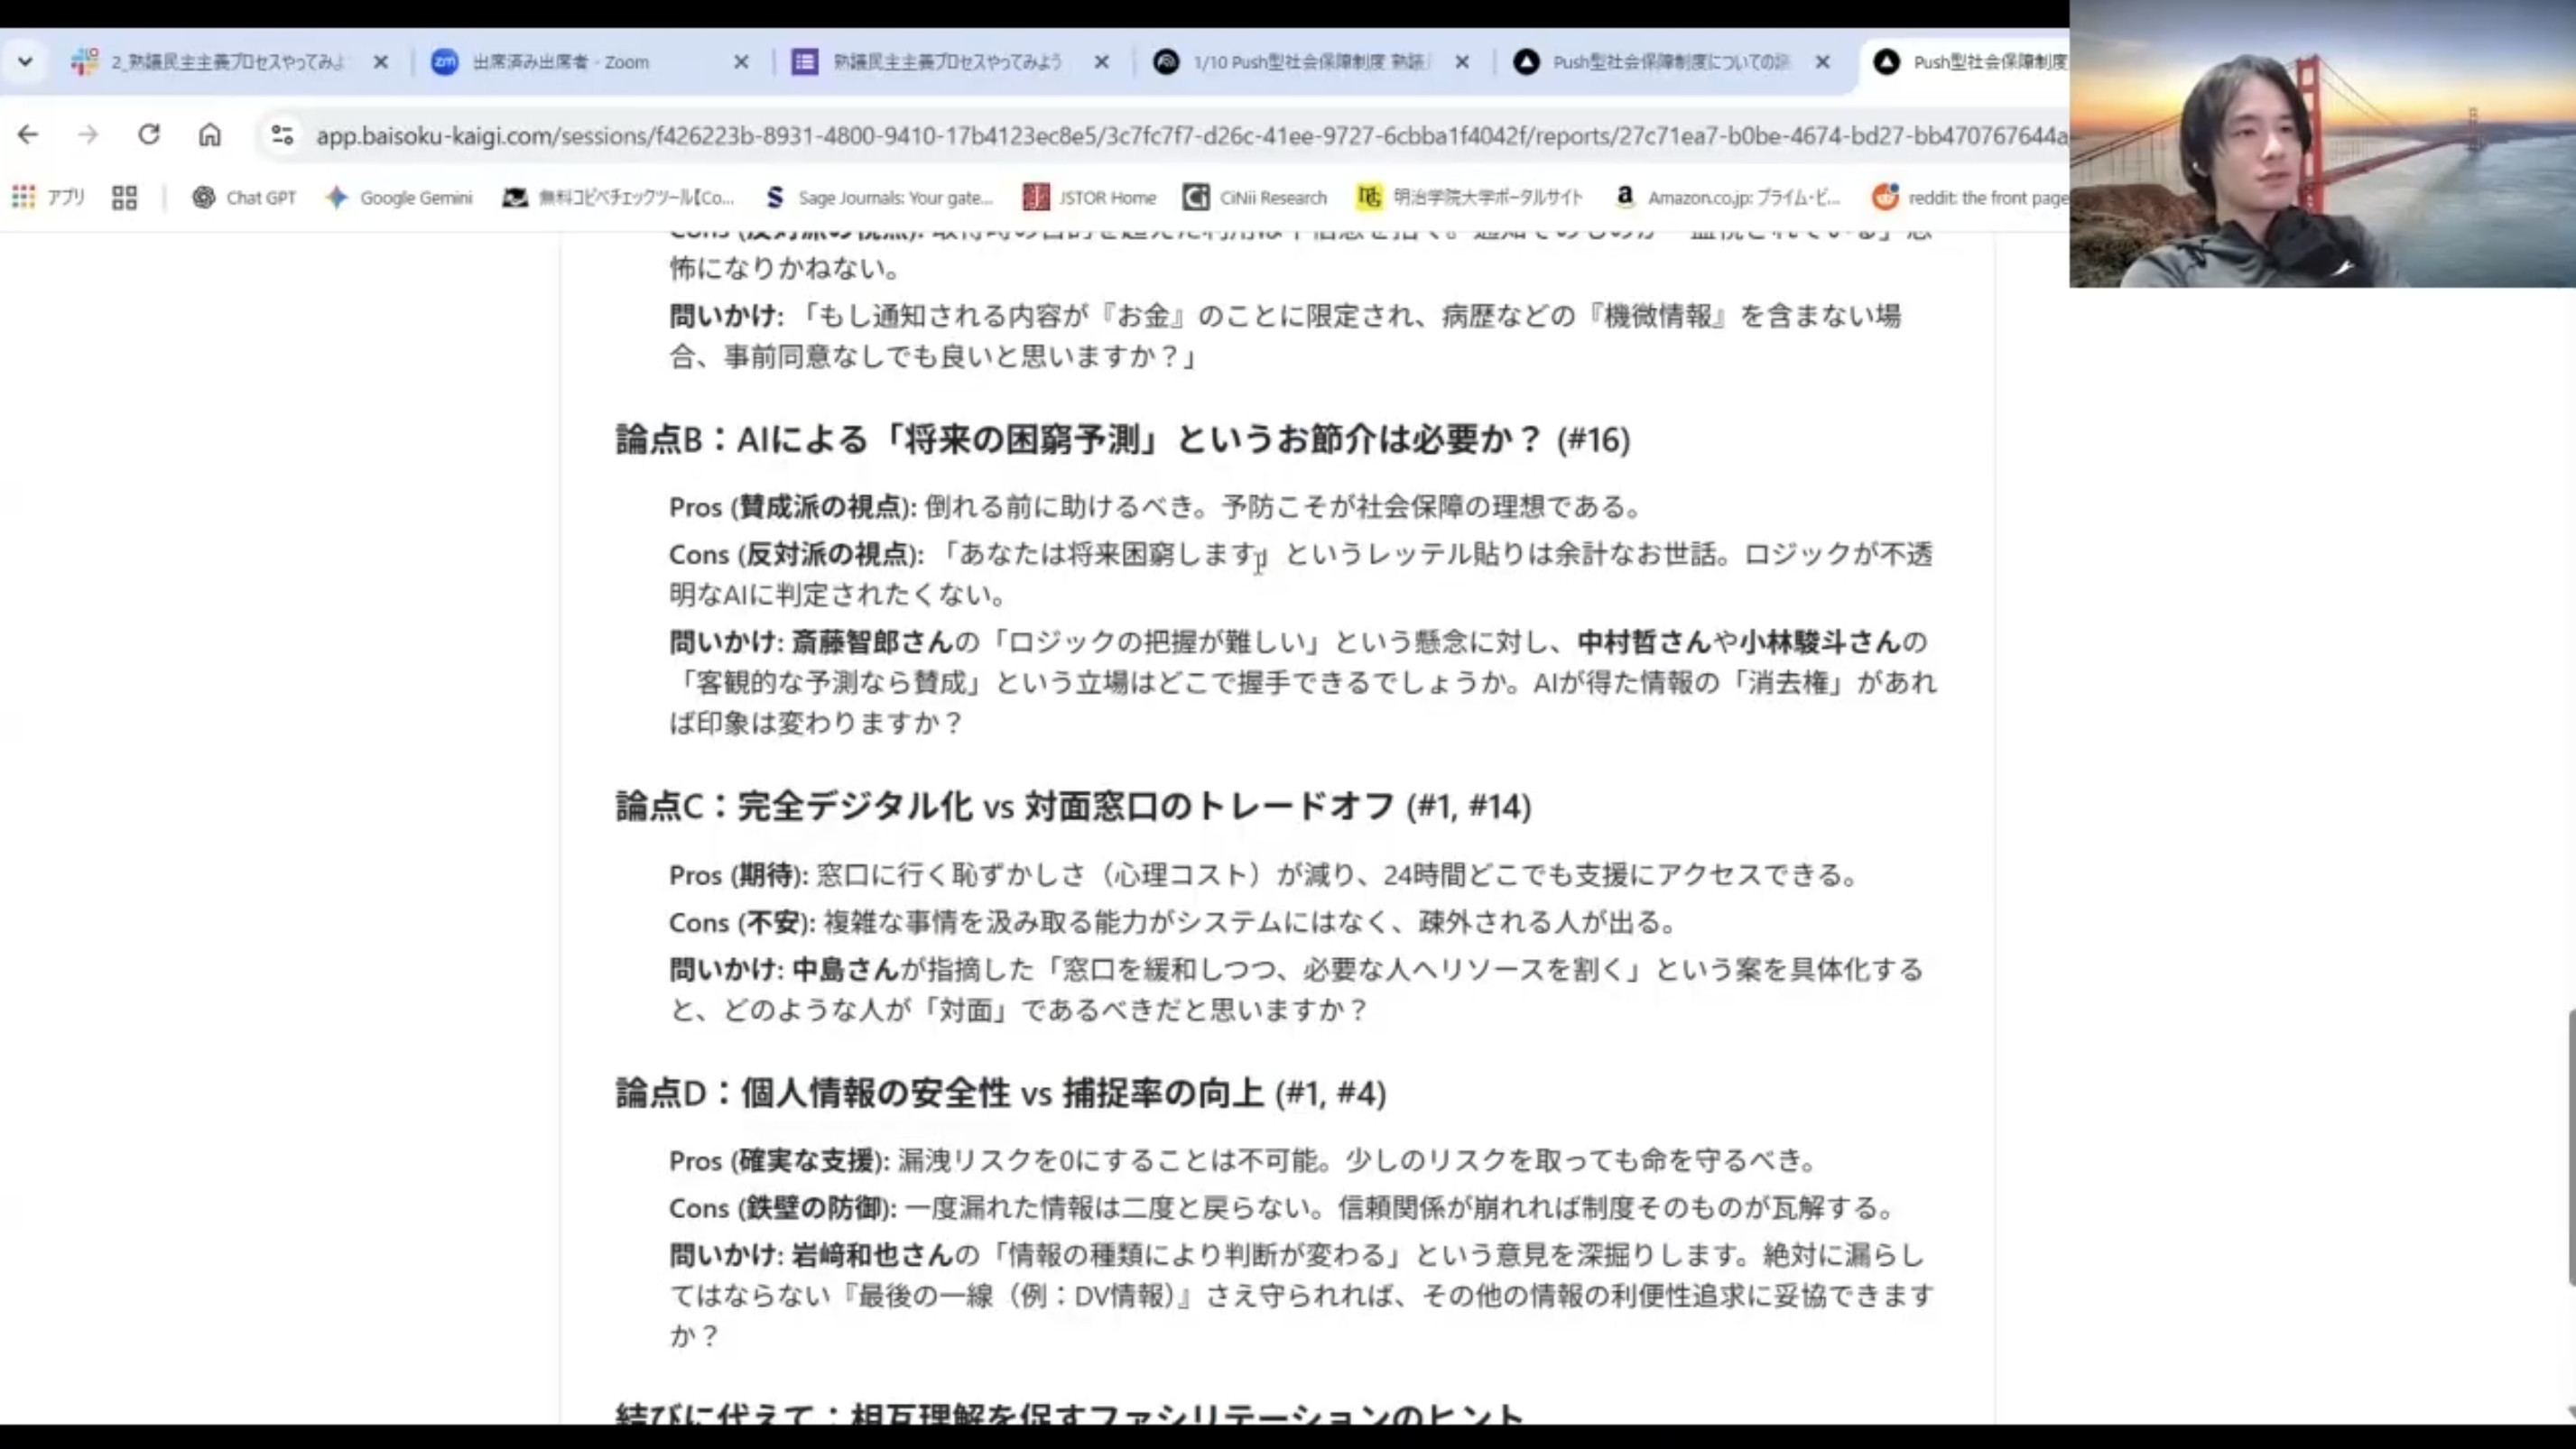The height and width of the screenshot is (1449, 2576).
Task: Open the 無料コピペチェックツール bookmark
Action: [x=618, y=198]
